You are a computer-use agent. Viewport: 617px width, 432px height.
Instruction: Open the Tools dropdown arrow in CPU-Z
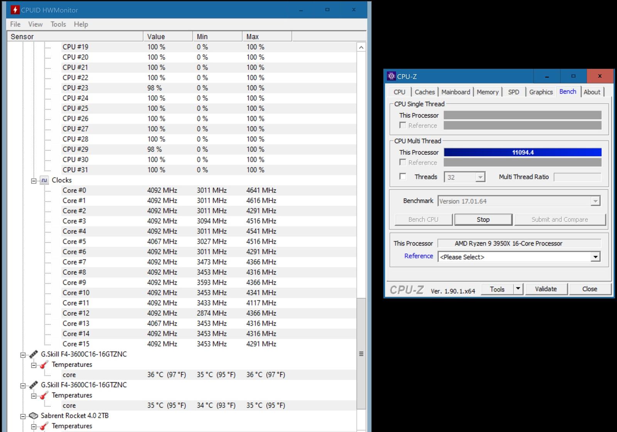pos(518,289)
